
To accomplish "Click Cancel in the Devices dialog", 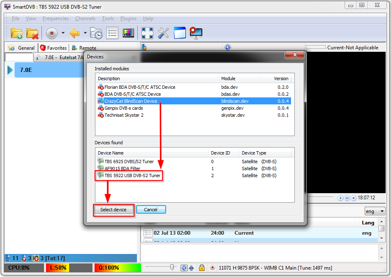I will tap(151, 210).
